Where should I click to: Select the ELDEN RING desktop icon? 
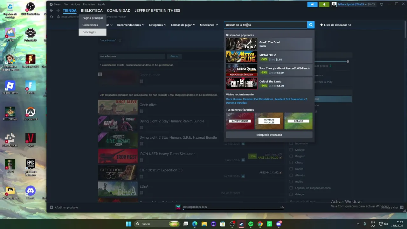[x=10, y=114]
